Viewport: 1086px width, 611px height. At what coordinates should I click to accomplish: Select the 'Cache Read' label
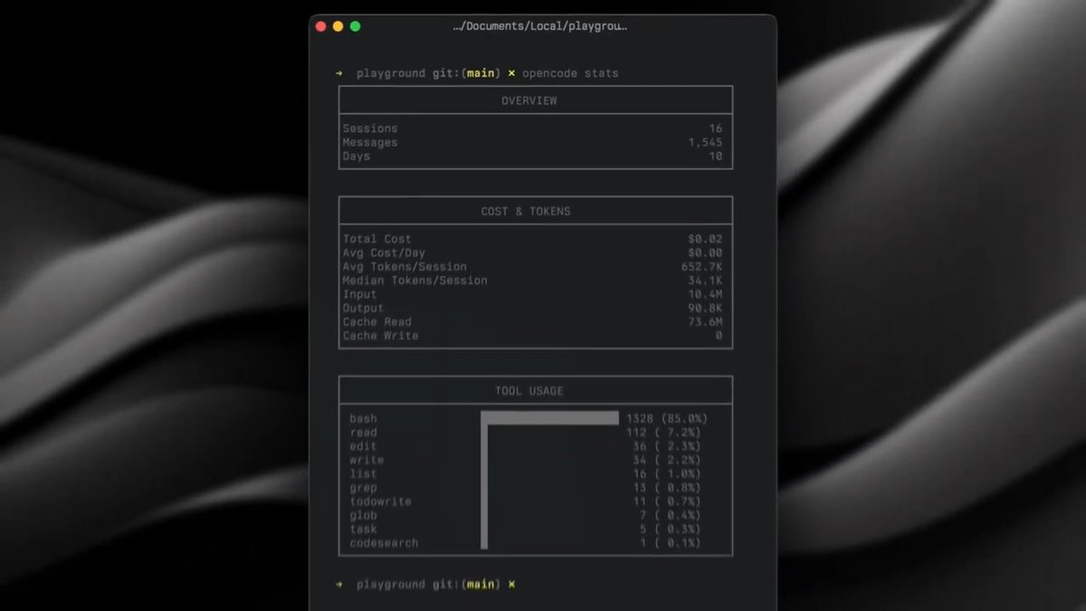pyautogui.click(x=376, y=321)
